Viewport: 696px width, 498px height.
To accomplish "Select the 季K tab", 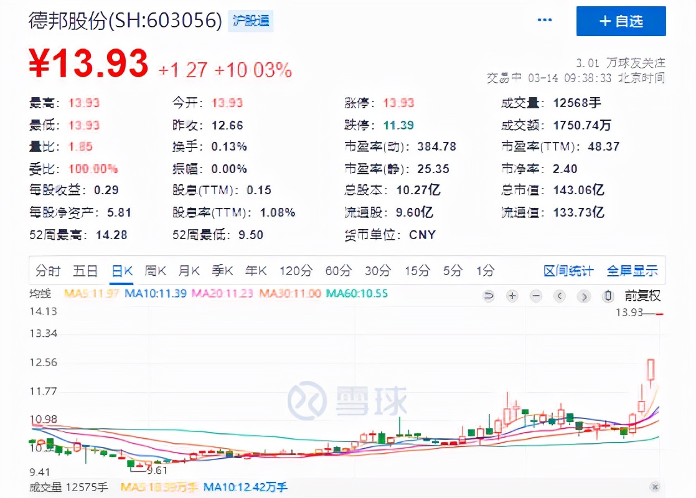I will 222,270.
